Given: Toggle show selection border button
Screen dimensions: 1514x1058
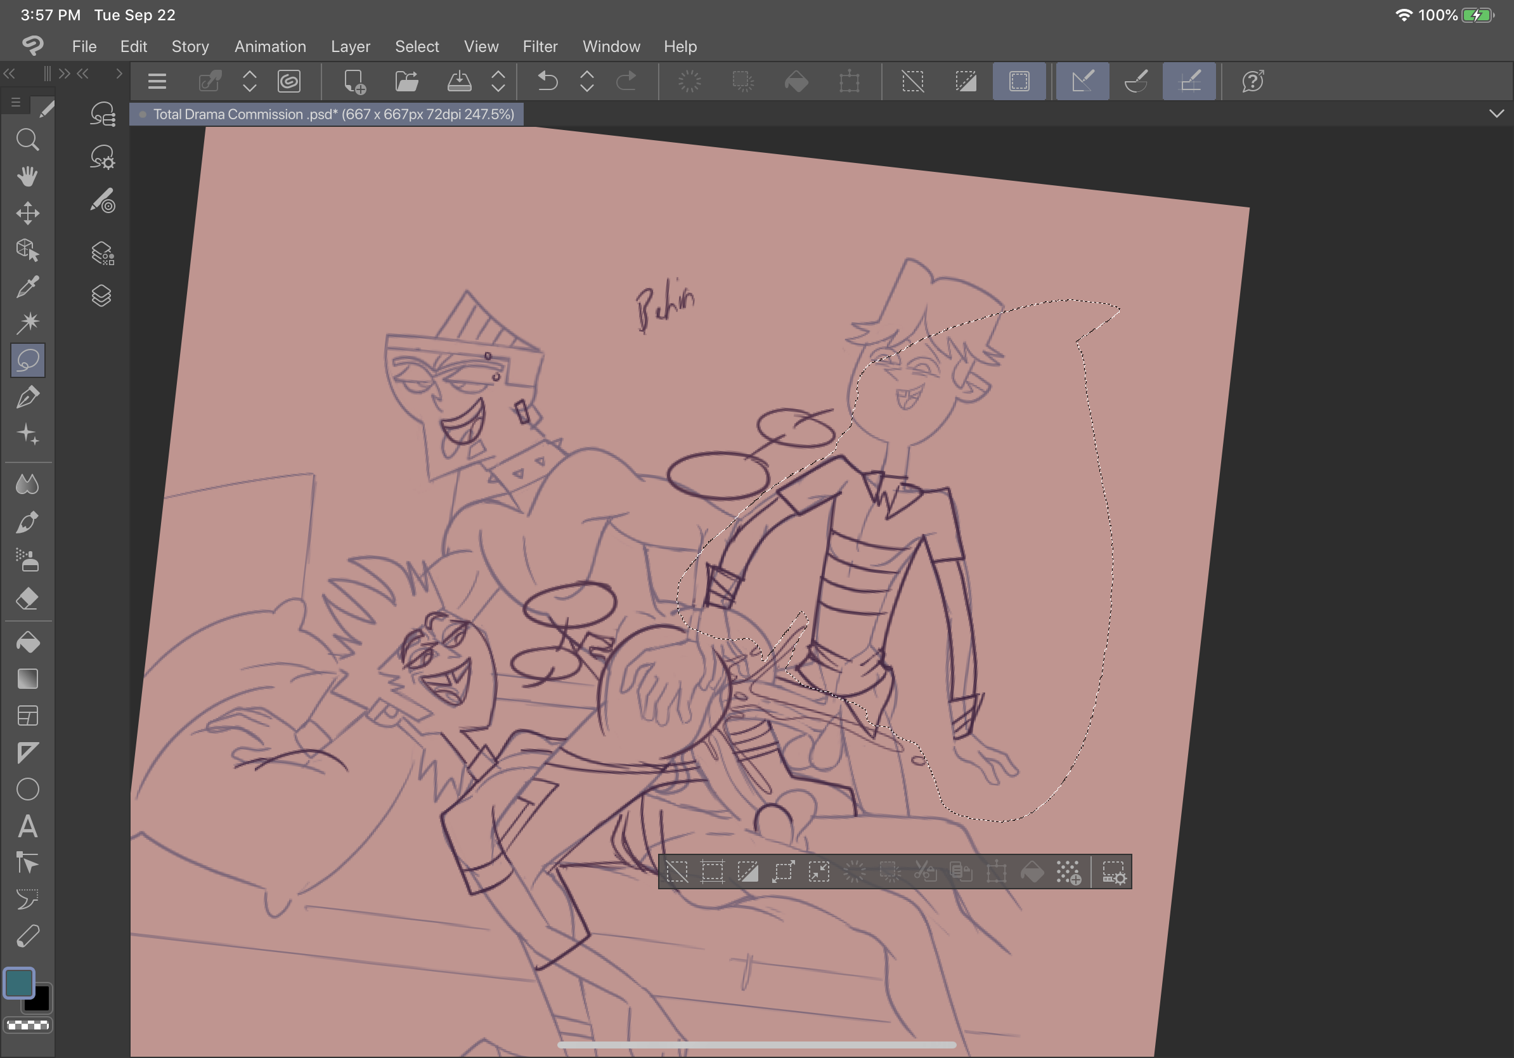Looking at the screenshot, I should pos(1019,82).
